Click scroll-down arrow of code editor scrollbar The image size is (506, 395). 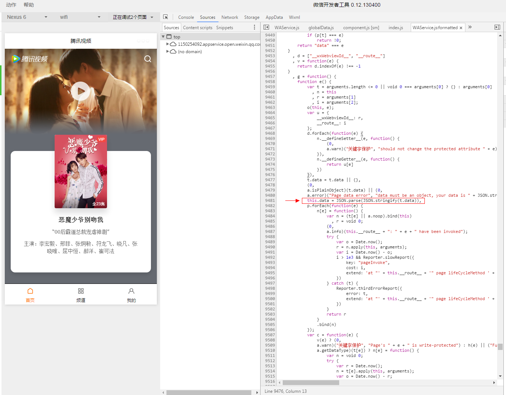(x=500, y=376)
